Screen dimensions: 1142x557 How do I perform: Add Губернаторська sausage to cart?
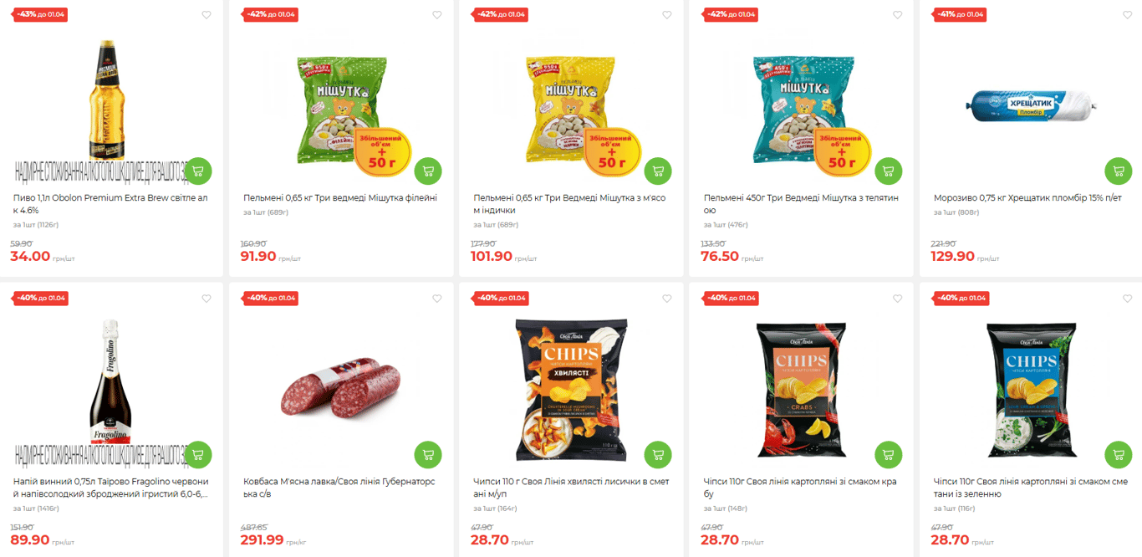[428, 454]
